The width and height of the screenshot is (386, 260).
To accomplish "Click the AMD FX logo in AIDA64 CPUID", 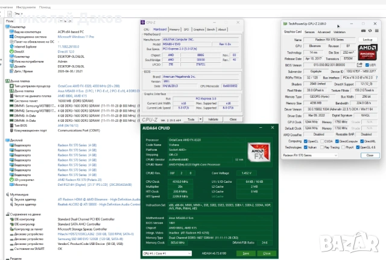I will (x=259, y=153).
